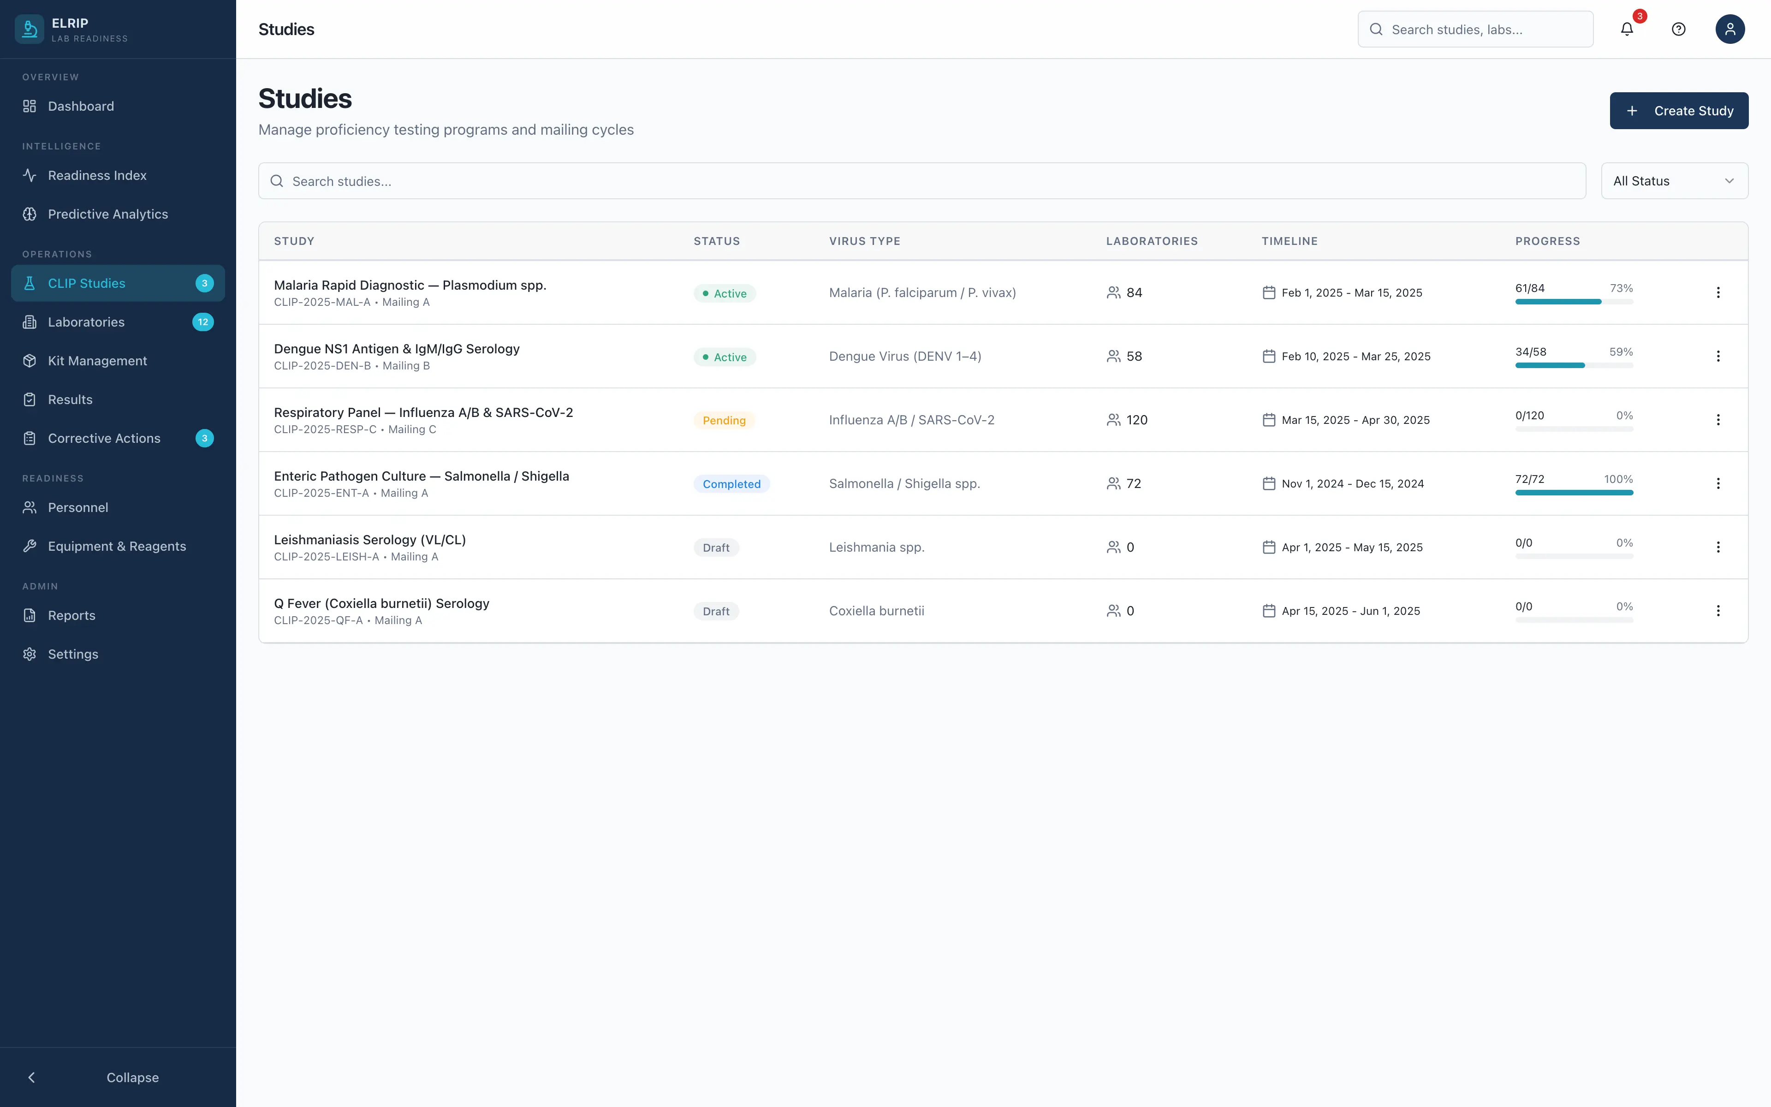Click the Malaria study 73% progress bar
The image size is (1771, 1107).
1574,302
